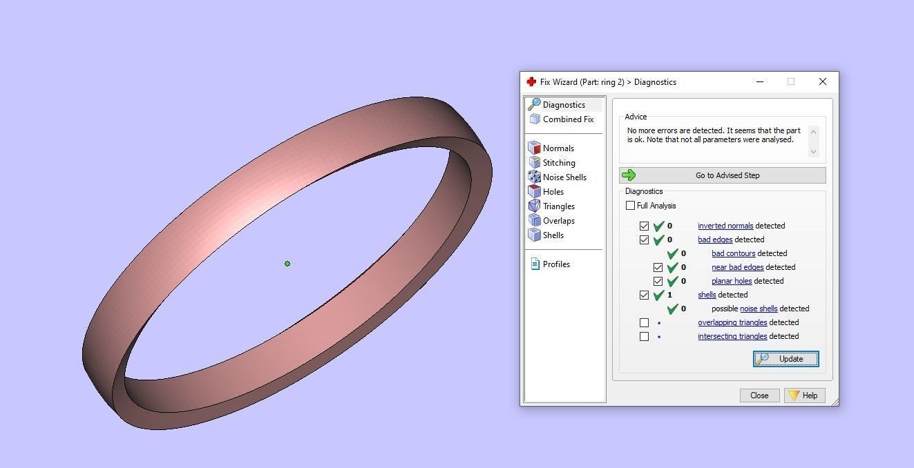
Task: Click the Close button
Action: [x=759, y=396]
